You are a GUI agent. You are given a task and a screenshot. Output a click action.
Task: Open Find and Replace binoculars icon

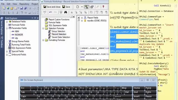66,12
